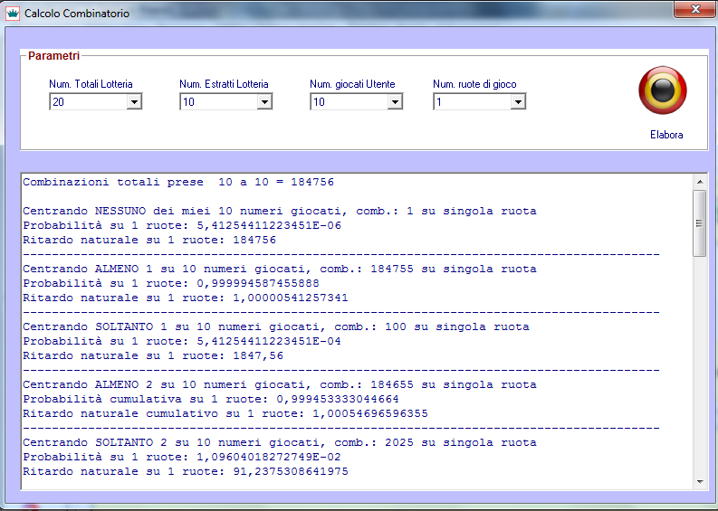Click the 'Centrando ALMENO 2 su 10' line
Image resolution: width=718 pixels, height=511 pixels.
(280, 384)
